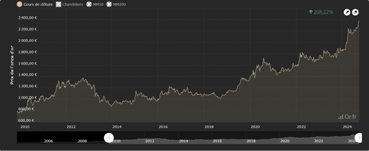Hide the Cours de clôture series
The image size is (369, 151).
(38, 4)
